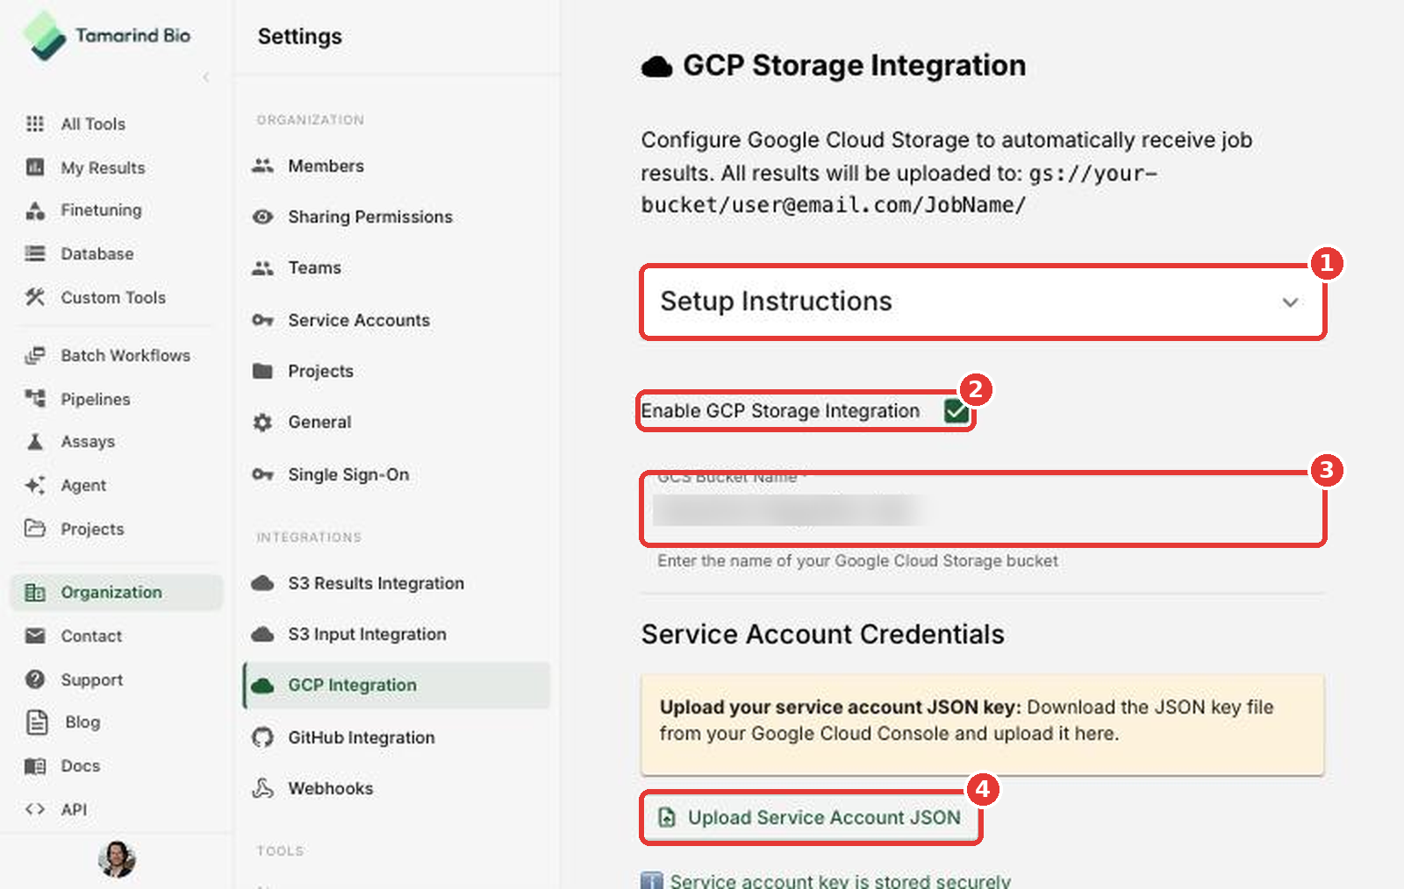Open S3 Input Integration
1404x889 pixels.
tap(395, 634)
